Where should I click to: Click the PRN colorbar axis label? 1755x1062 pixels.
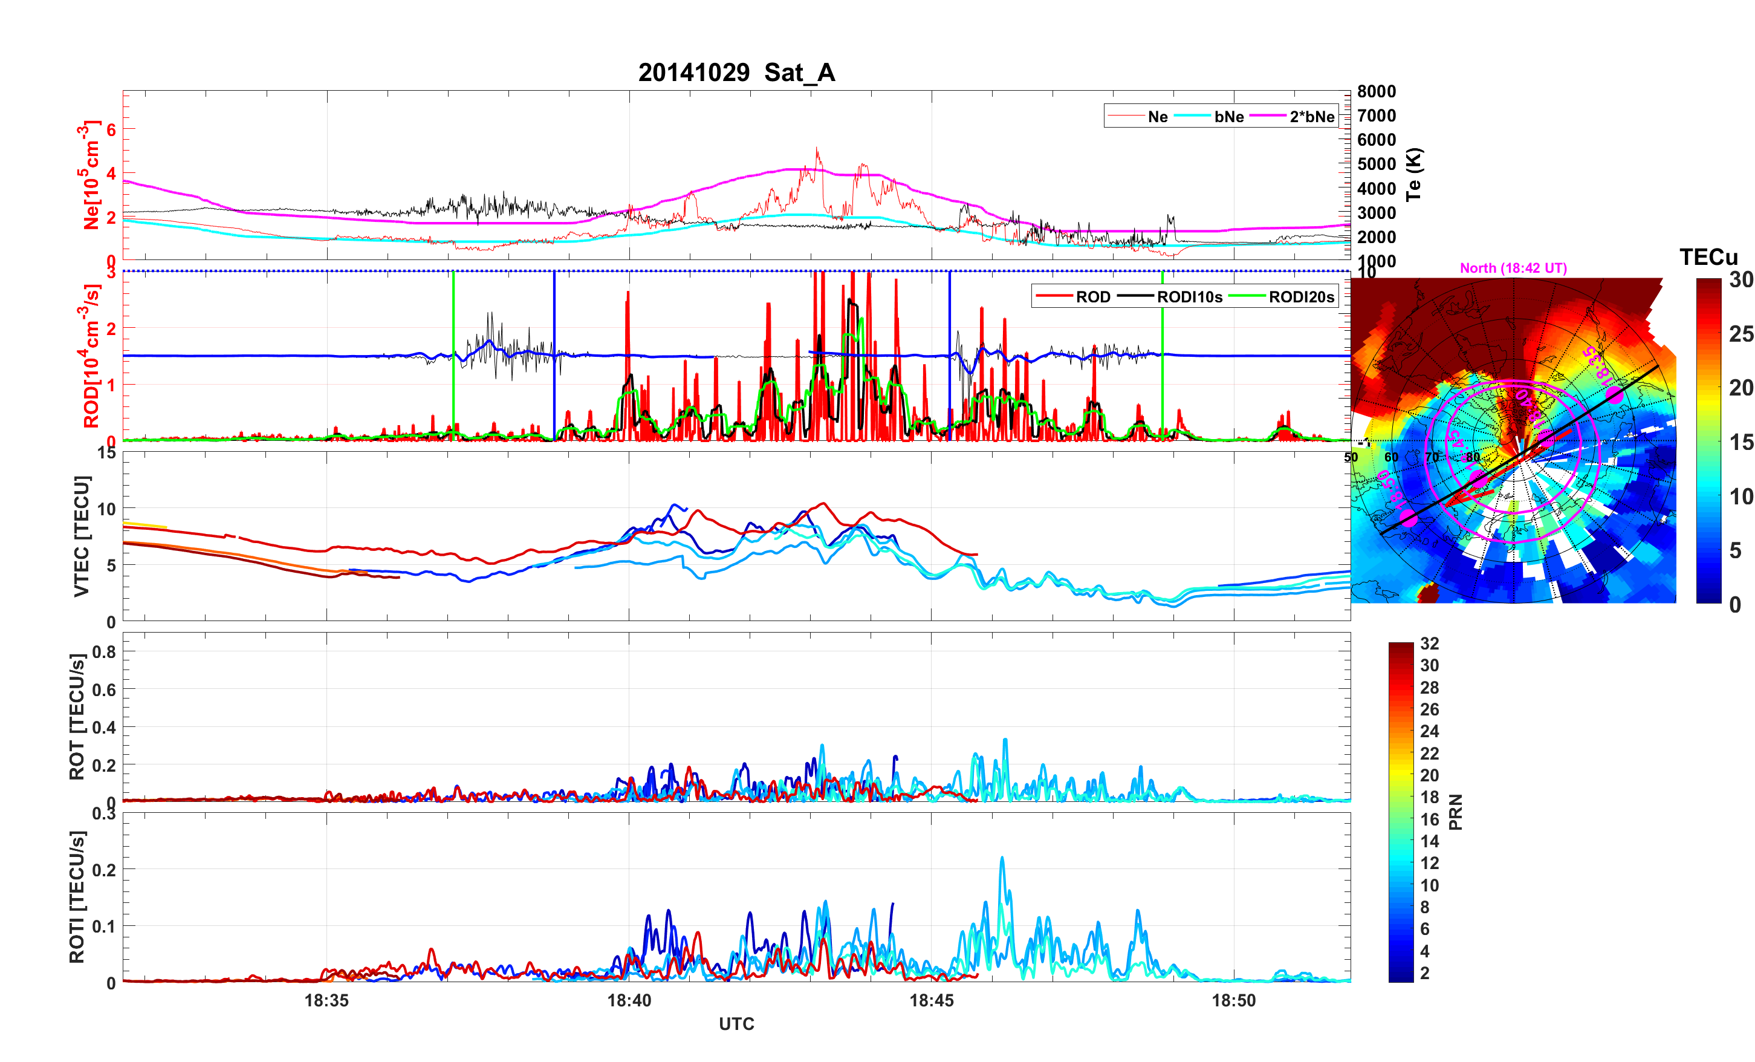point(1455,812)
